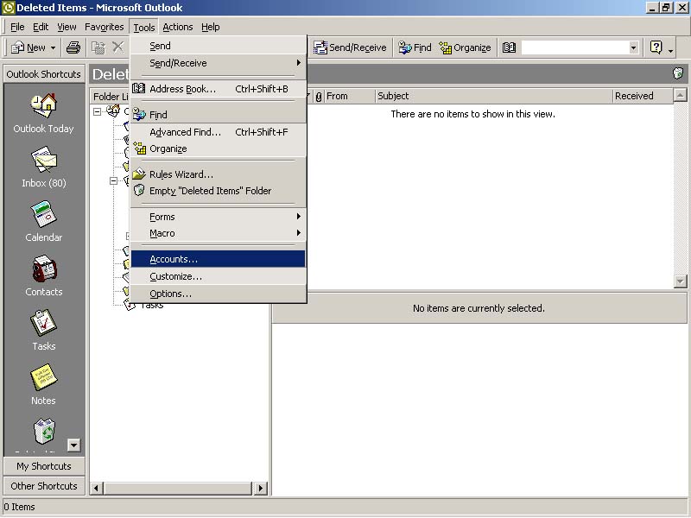Click the Move to Folder toolbar icon

click(x=98, y=47)
